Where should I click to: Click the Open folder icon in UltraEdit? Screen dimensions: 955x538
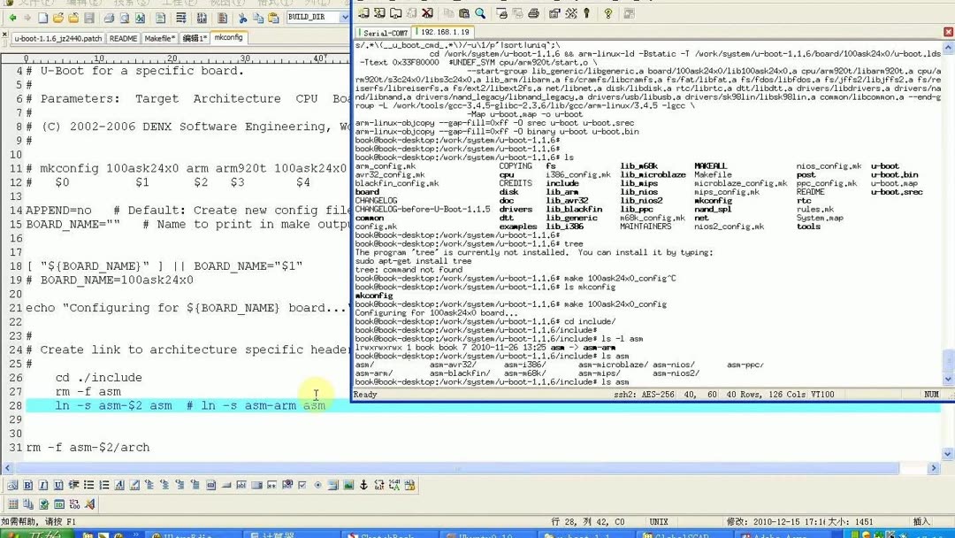[57, 17]
